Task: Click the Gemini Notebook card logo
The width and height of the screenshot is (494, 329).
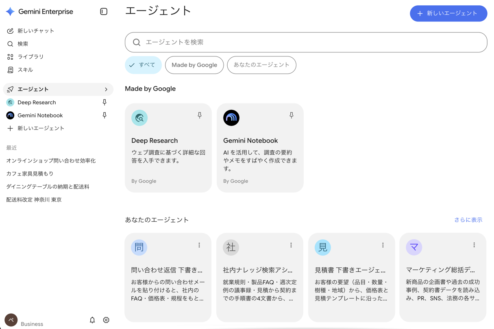Action: pyautogui.click(x=231, y=118)
